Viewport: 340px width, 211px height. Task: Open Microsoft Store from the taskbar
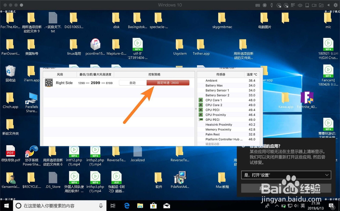153,206
